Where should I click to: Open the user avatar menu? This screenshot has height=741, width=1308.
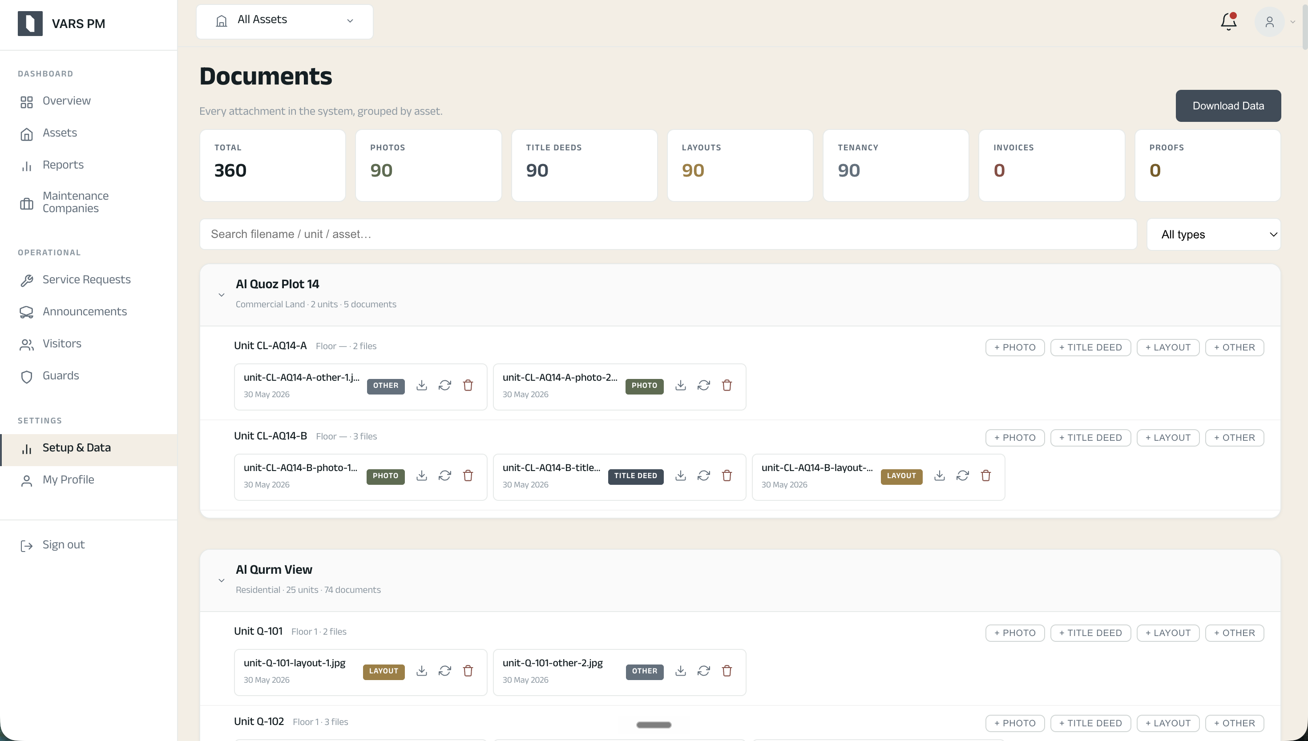coord(1269,22)
